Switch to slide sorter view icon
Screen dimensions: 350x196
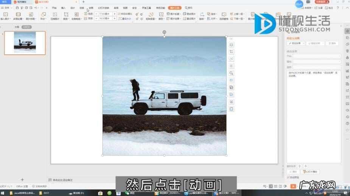[x=276, y=186]
